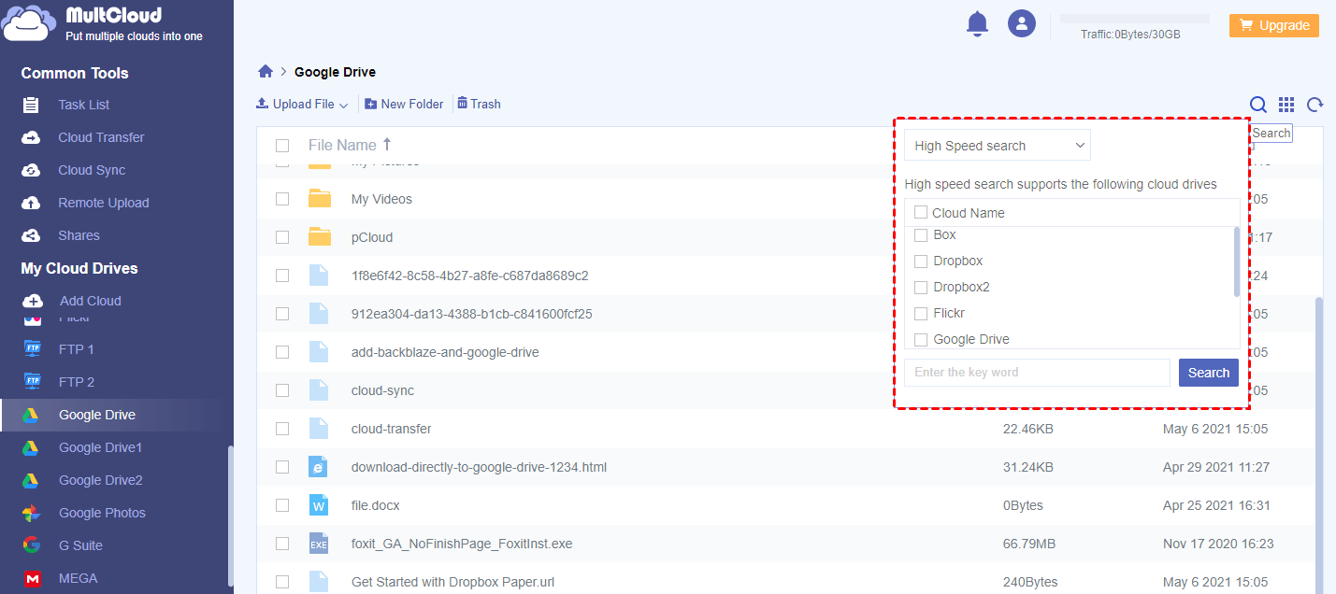Click the Remote Upload sidebar icon
The height and width of the screenshot is (594, 1336).
pos(31,203)
